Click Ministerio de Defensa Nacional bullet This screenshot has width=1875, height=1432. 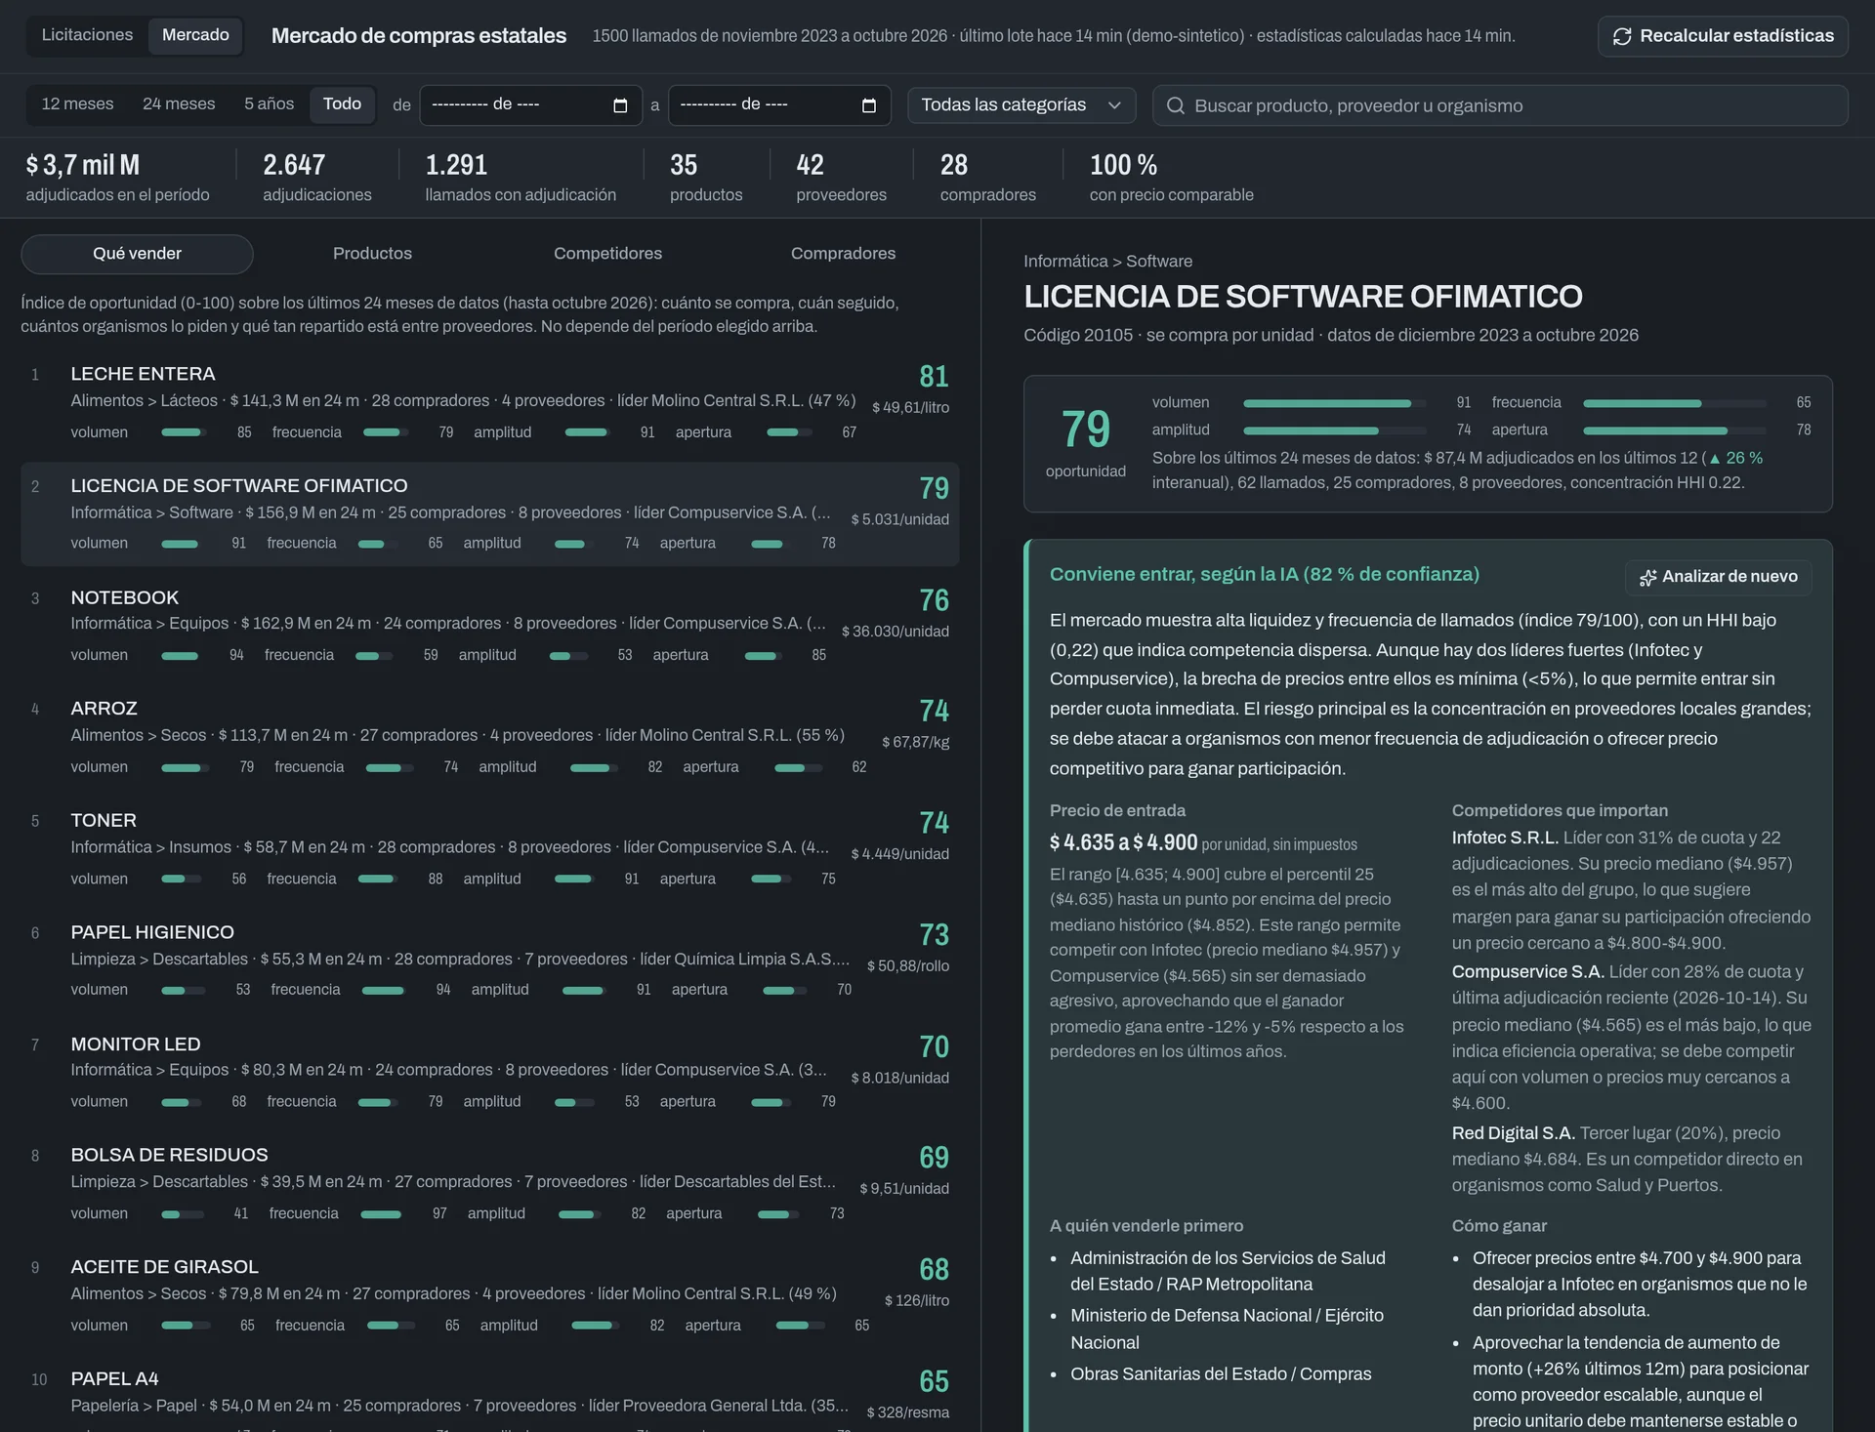1227,1329
